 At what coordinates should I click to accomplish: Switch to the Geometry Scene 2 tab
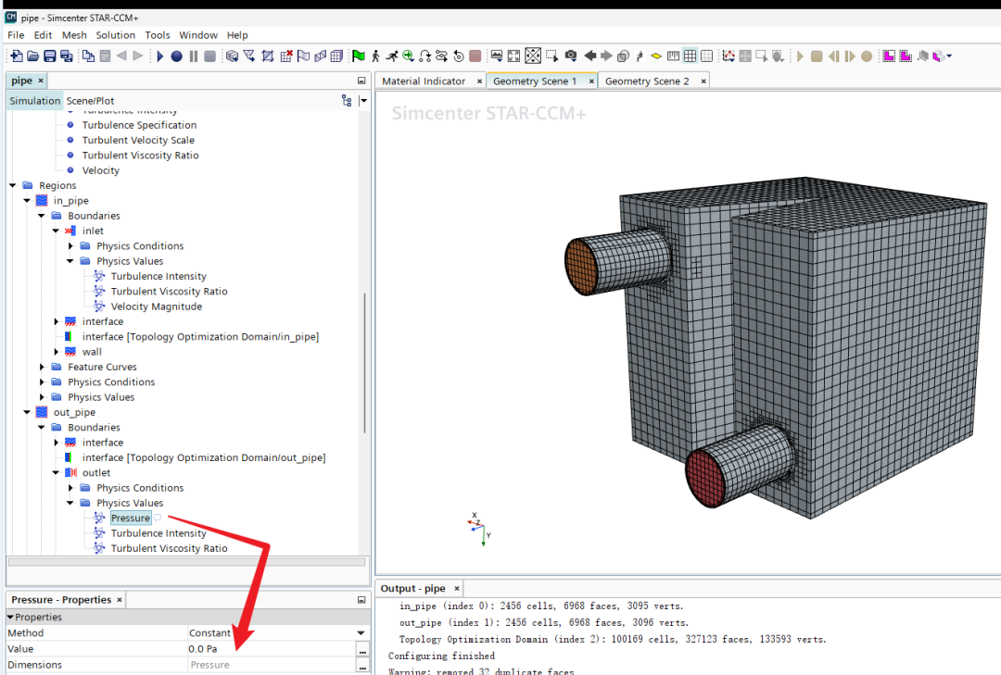point(647,81)
